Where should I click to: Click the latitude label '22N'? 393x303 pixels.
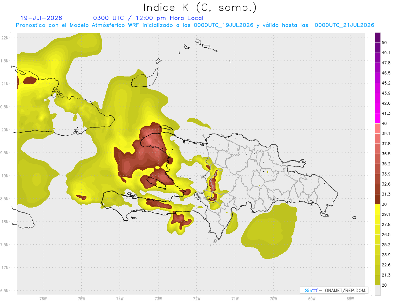tap(5, 38)
